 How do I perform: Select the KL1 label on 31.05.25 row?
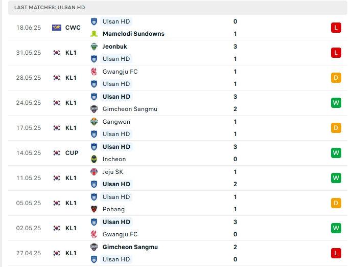coord(71,53)
